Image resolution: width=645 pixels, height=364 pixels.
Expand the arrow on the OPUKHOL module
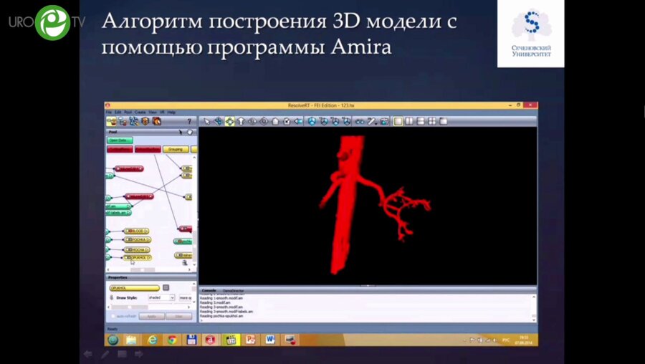tap(148, 257)
